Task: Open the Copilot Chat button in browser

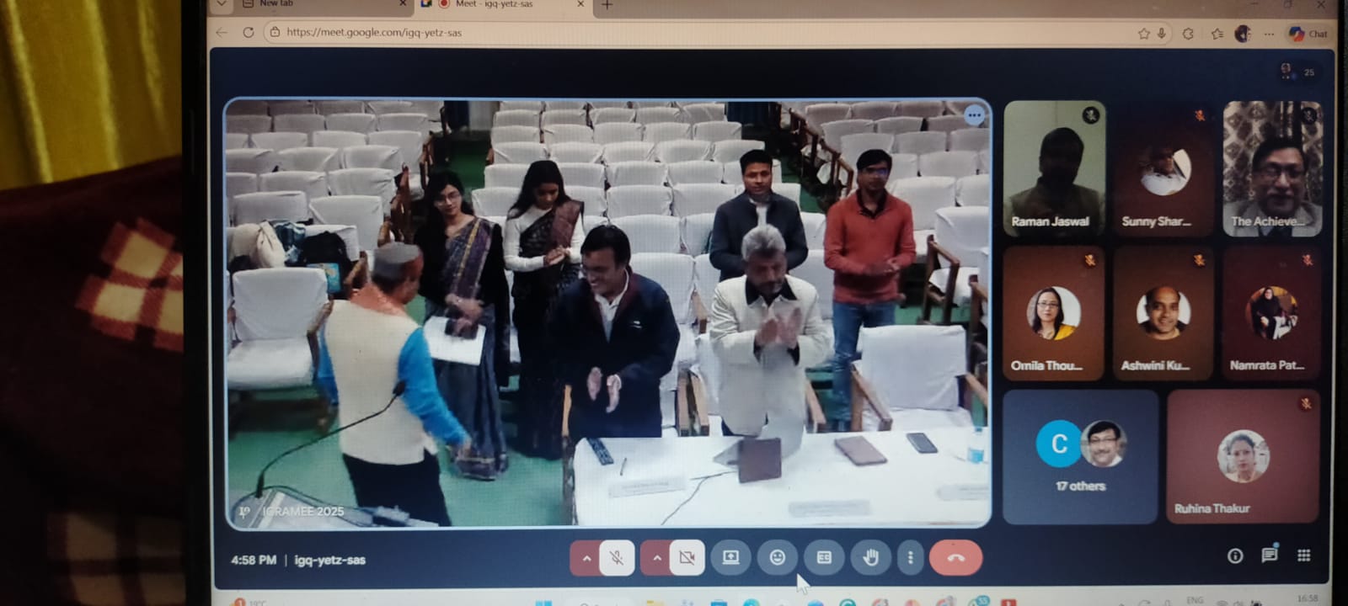Action: 1308,34
